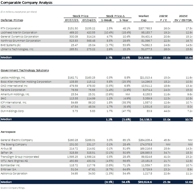Select 'Leidos Holdings, Inc.' company name
Screen dimensions: 194x194
13,78
